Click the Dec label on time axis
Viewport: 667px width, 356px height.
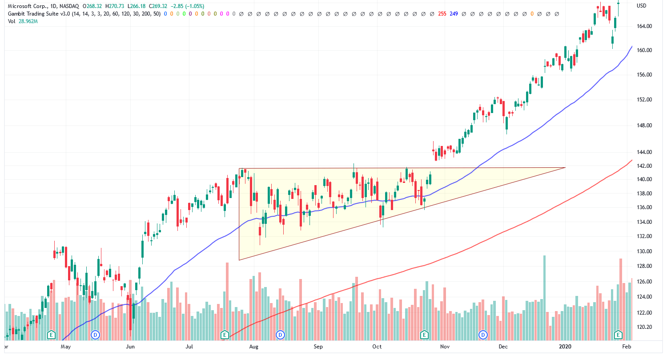503,346
